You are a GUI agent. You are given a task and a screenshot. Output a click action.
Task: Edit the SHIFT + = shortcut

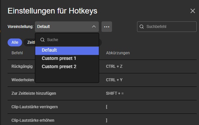(x=115, y=93)
